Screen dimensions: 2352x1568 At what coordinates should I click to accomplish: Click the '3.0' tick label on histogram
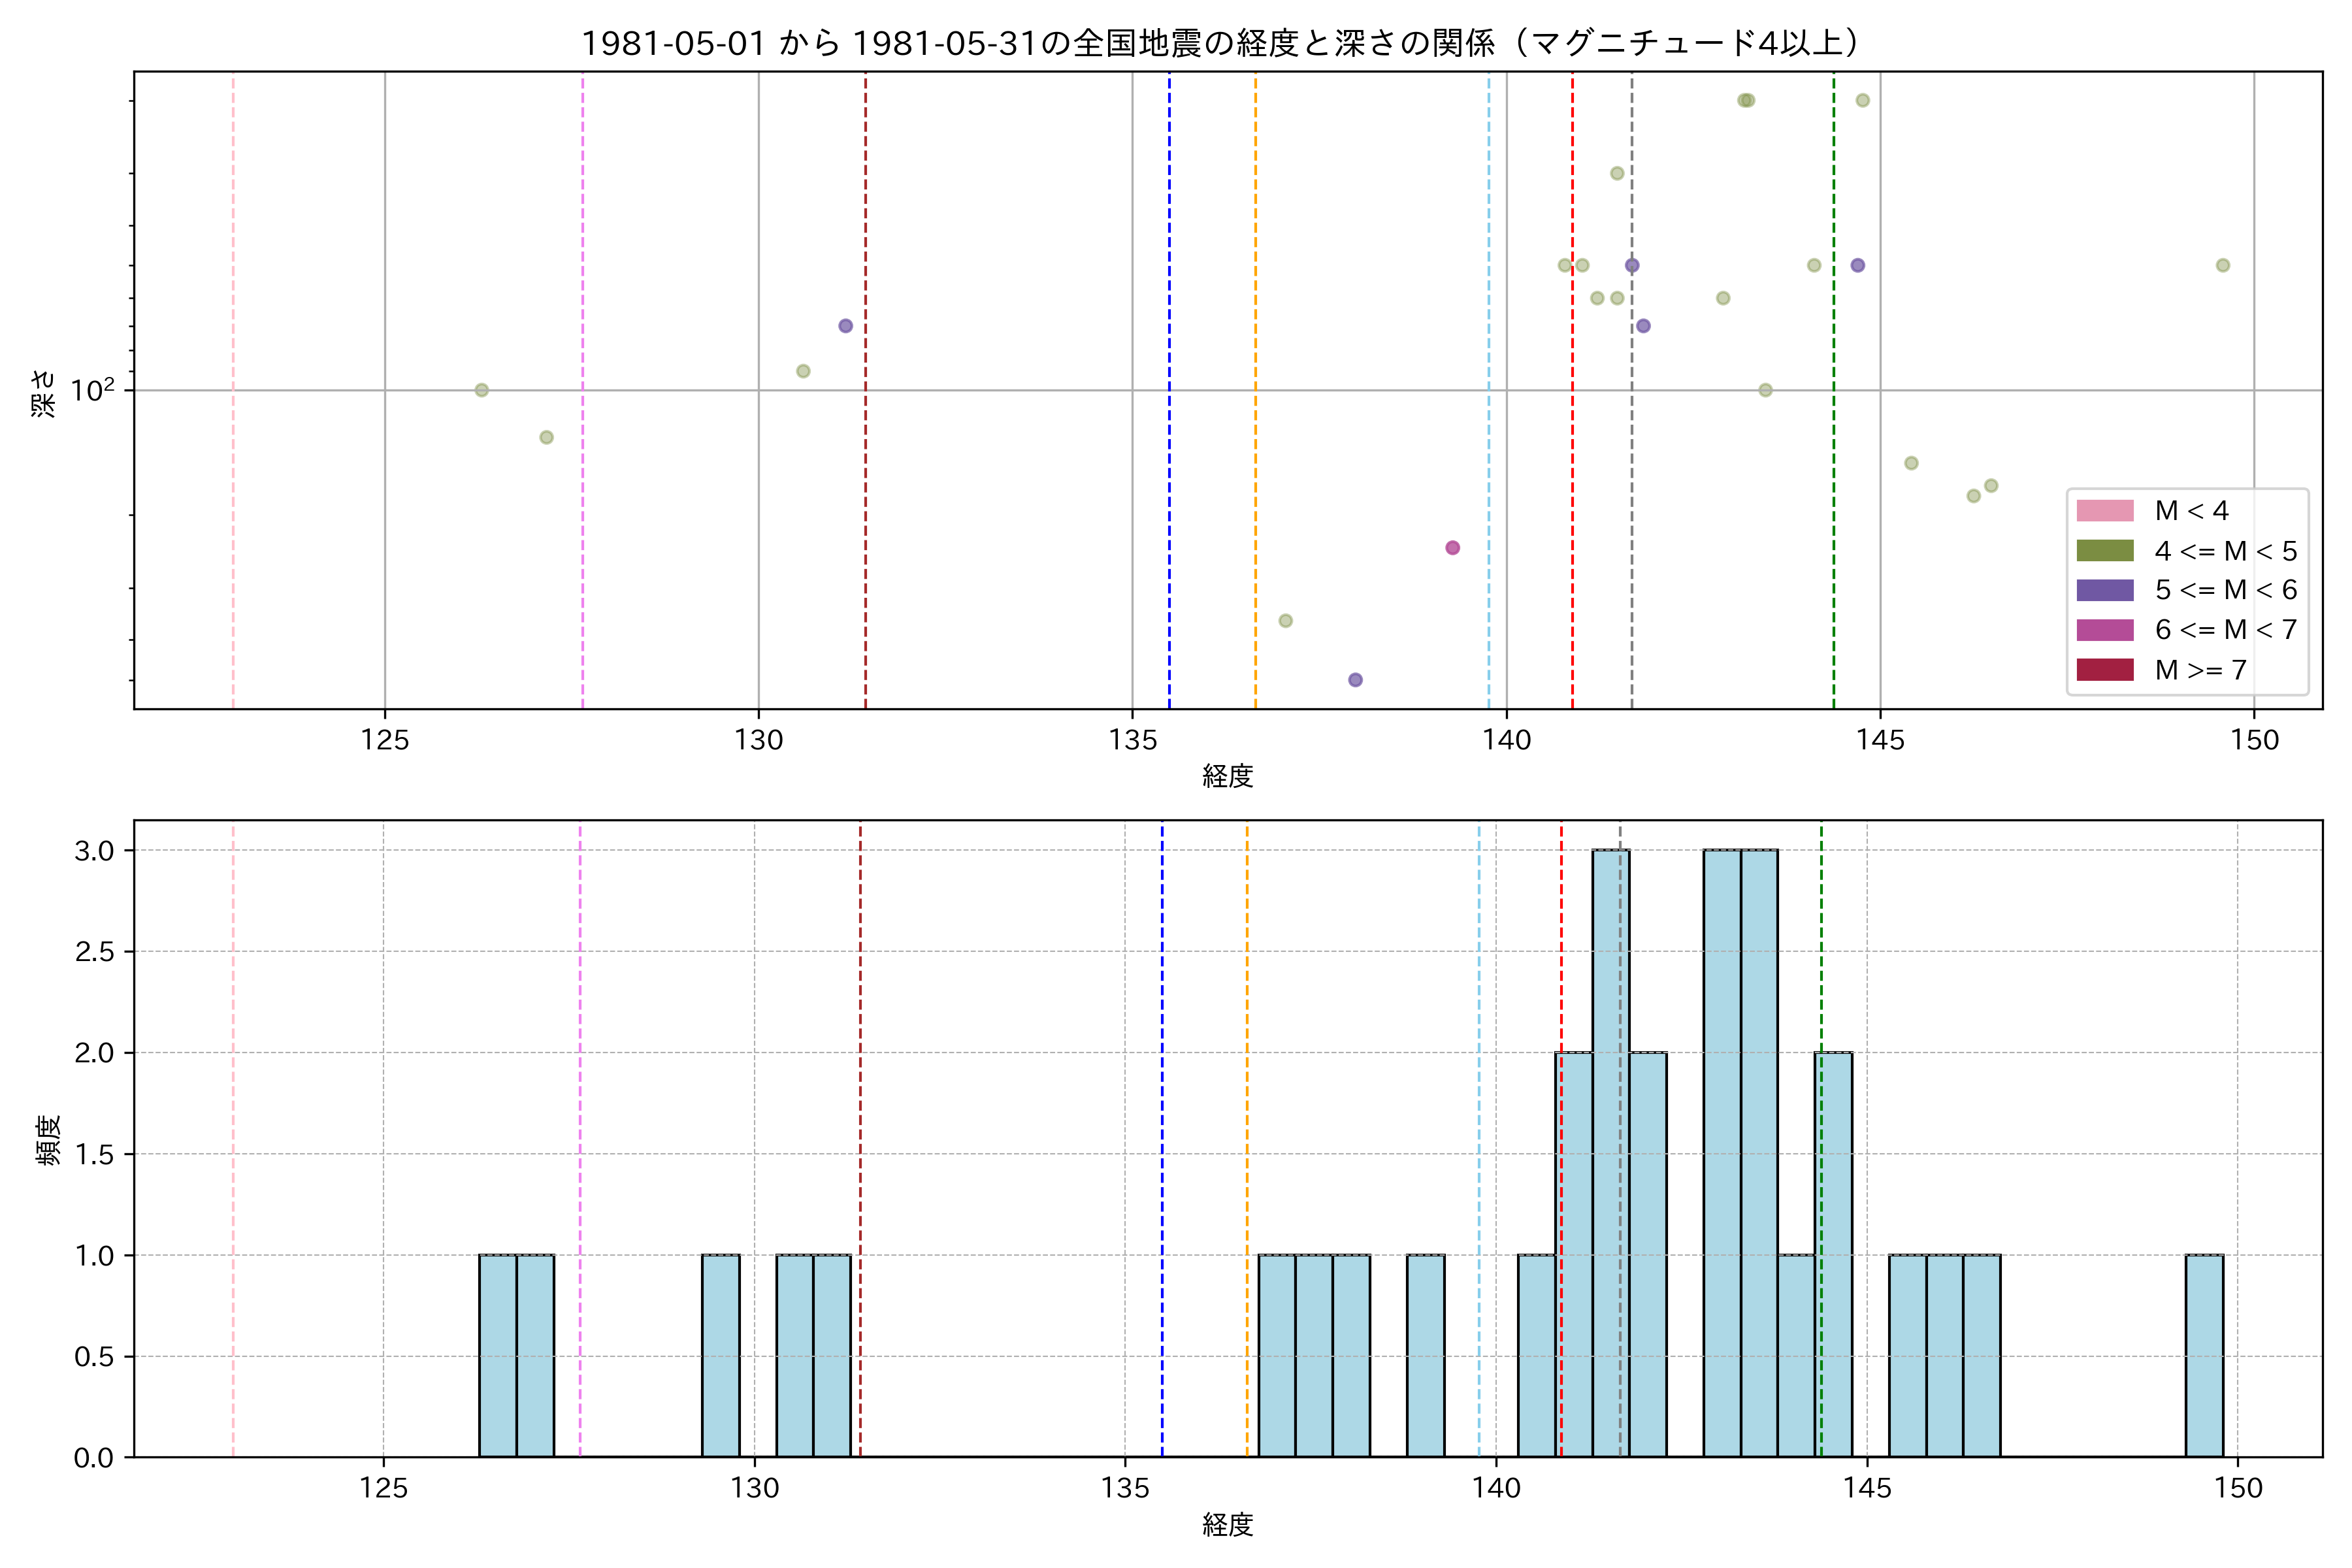tap(94, 851)
